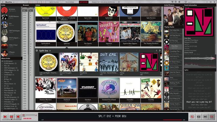Open the equalizer controls
This screenshot has height=122, width=217.
tap(192, 117)
